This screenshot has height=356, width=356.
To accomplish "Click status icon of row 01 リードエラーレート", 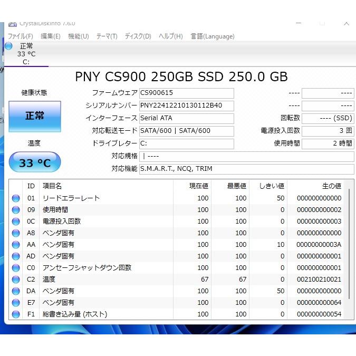I will (x=16, y=198).
